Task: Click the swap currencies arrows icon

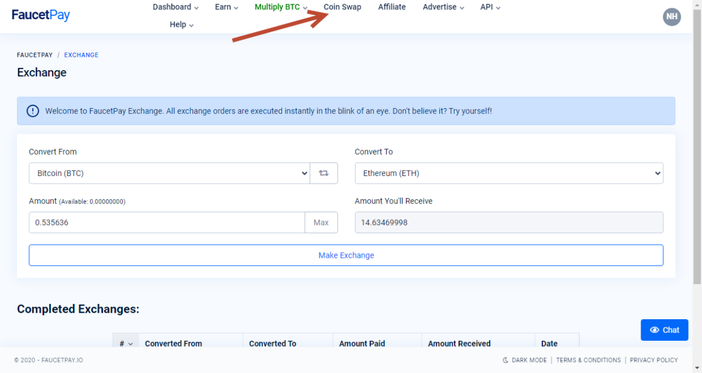Action: coord(324,173)
